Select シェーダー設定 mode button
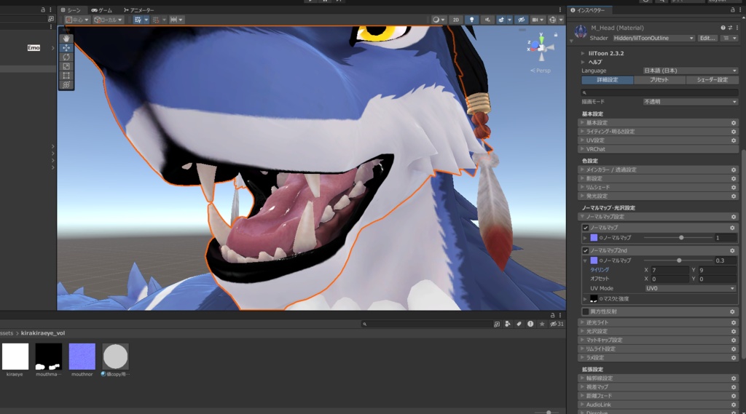 coord(712,80)
